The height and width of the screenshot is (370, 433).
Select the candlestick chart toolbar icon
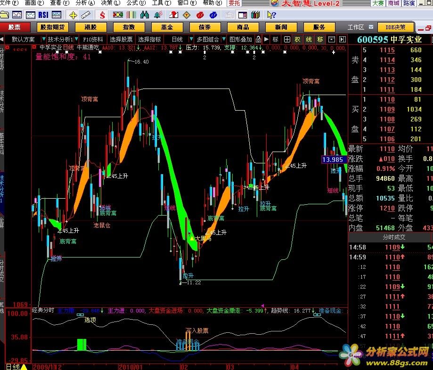pyautogui.click(x=30, y=15)
